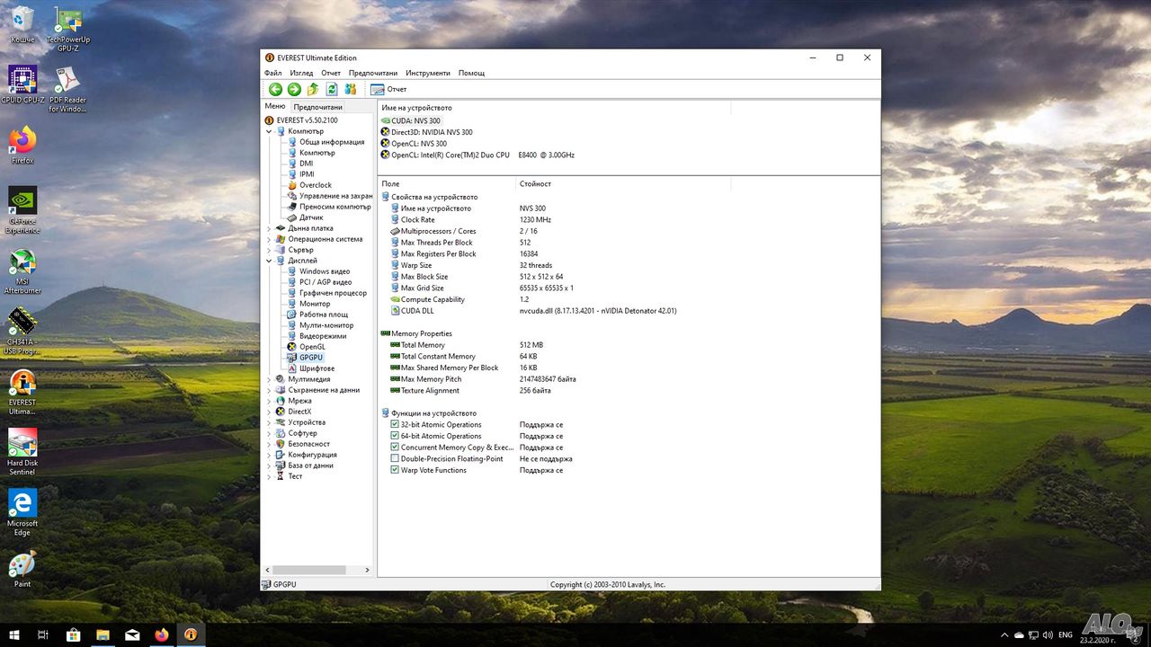Open the Recycle Bin on the desktop
This screenshot has width=1151, height=647.
pyautogui.click(x=22, y=25)
